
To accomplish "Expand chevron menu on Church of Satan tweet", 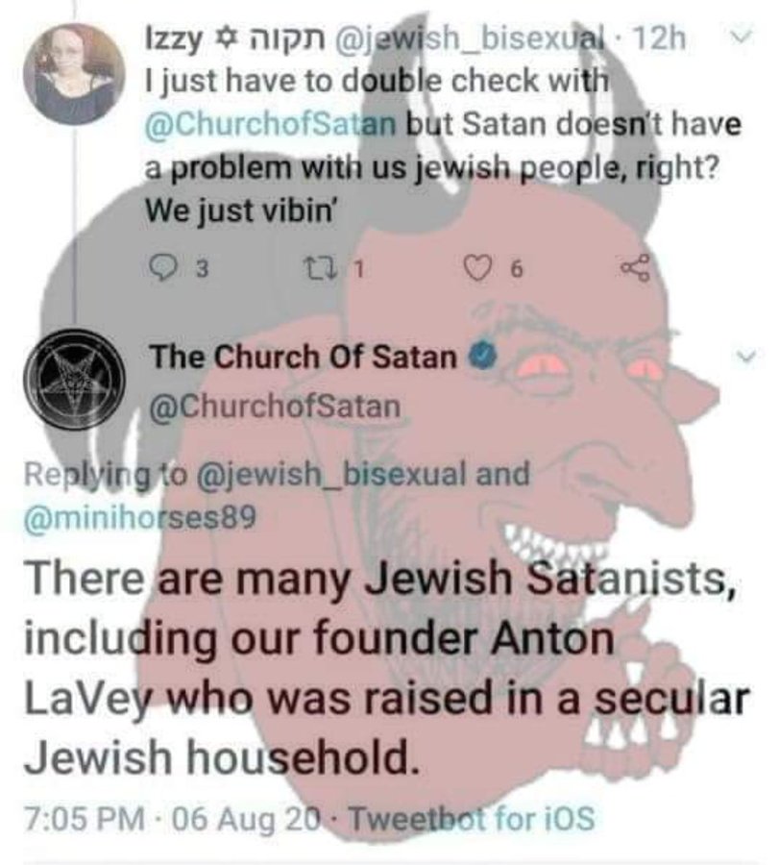I will coord(746,357).
